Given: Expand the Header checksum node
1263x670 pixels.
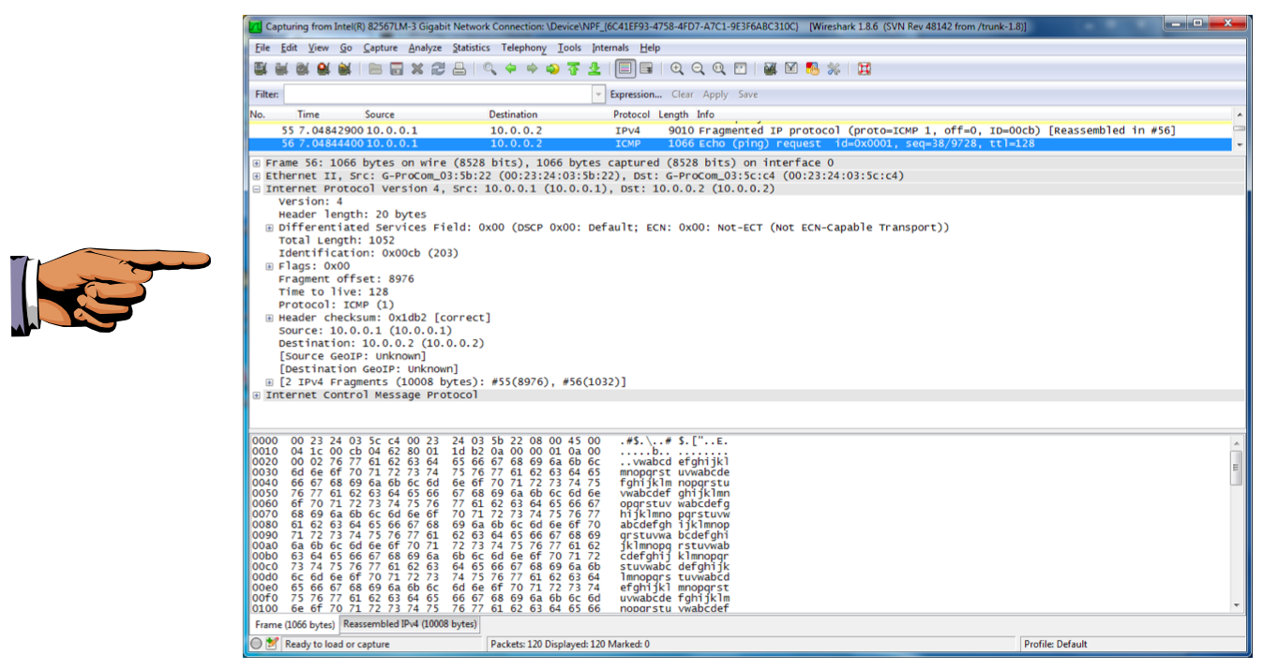Looking at the screenshot, I should pyautogui.click(x=270, y=318).
